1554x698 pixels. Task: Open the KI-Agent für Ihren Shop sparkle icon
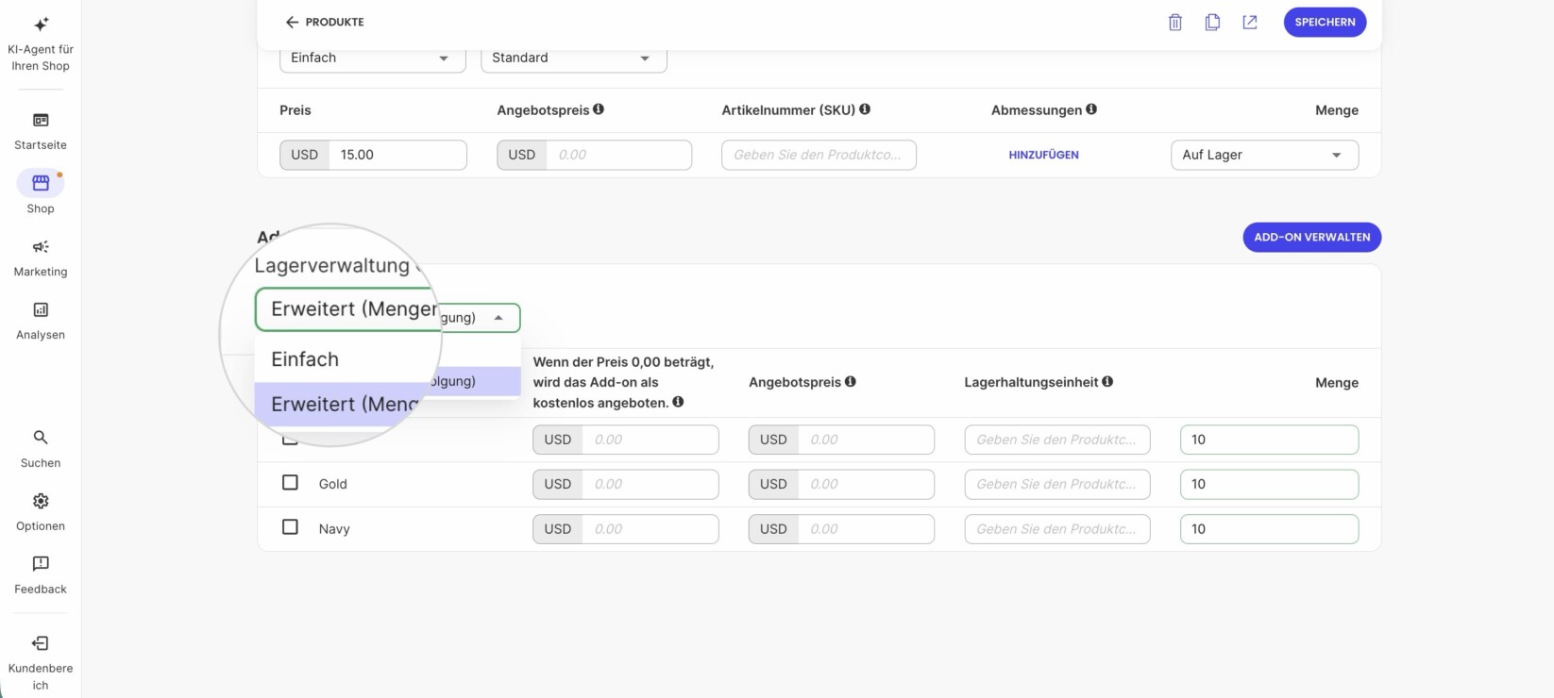[41, 25]
